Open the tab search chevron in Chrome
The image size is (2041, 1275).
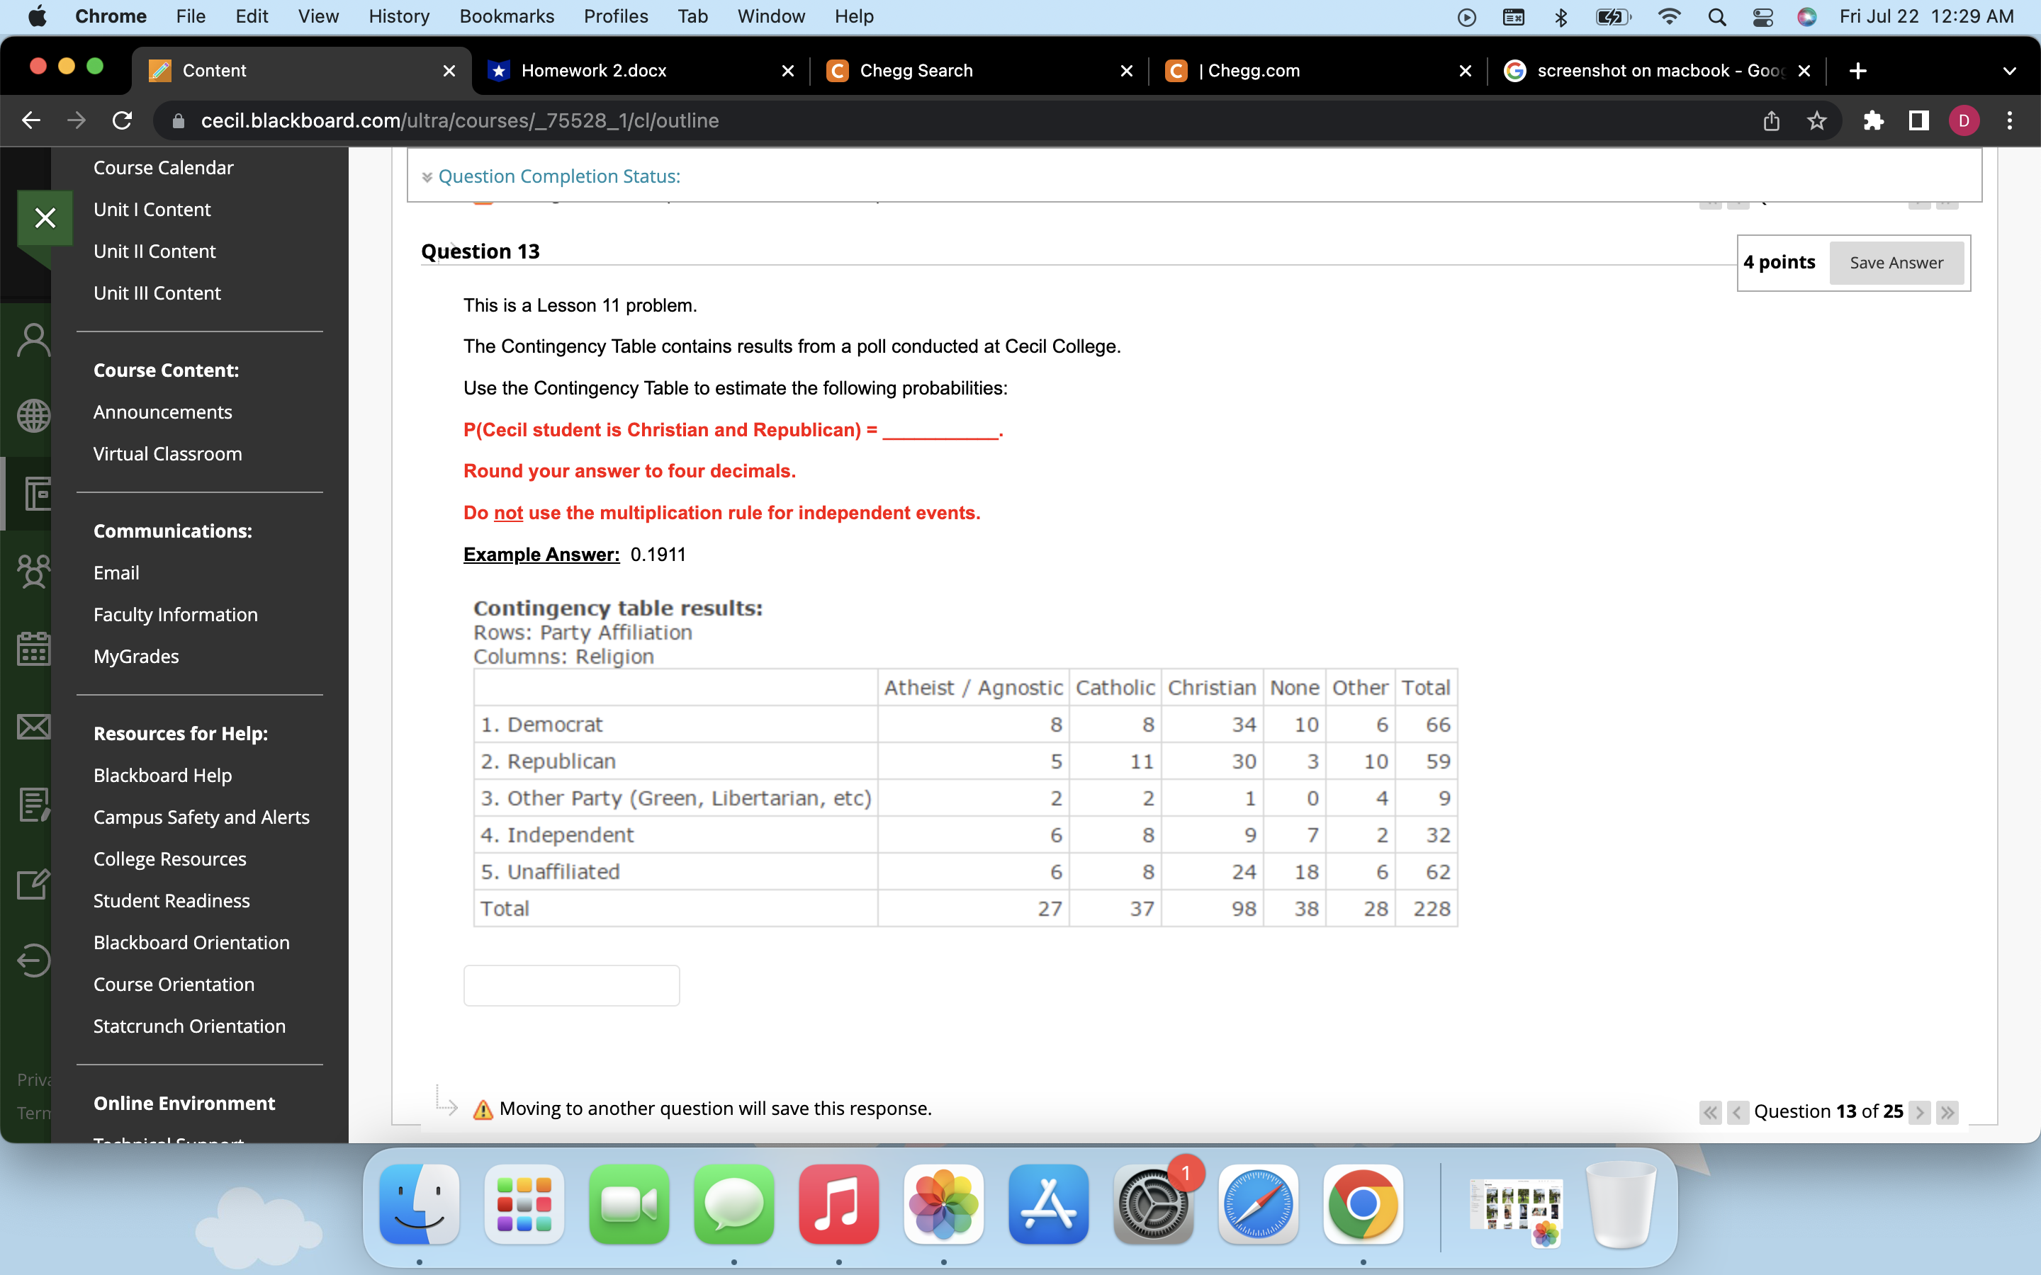[2010, 71]
